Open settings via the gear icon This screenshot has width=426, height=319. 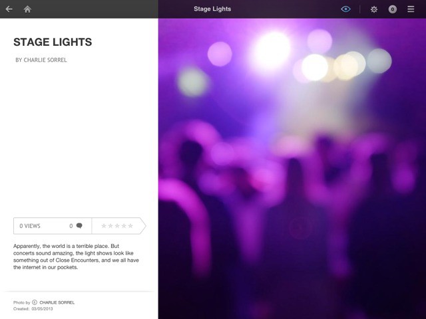click(374, 9)
